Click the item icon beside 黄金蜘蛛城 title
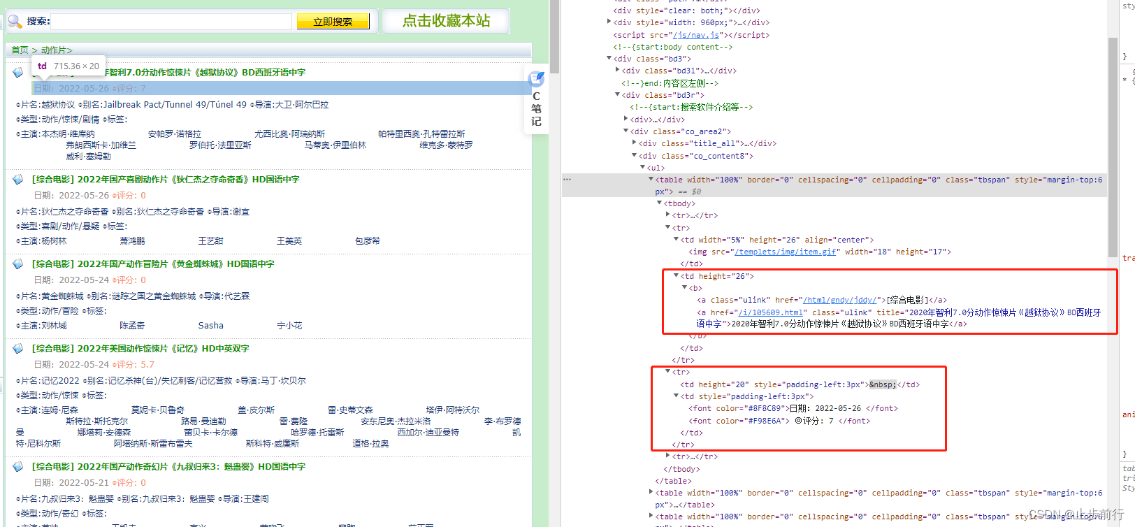Viewport: 1135px width, 527px height. coord(18,264)
